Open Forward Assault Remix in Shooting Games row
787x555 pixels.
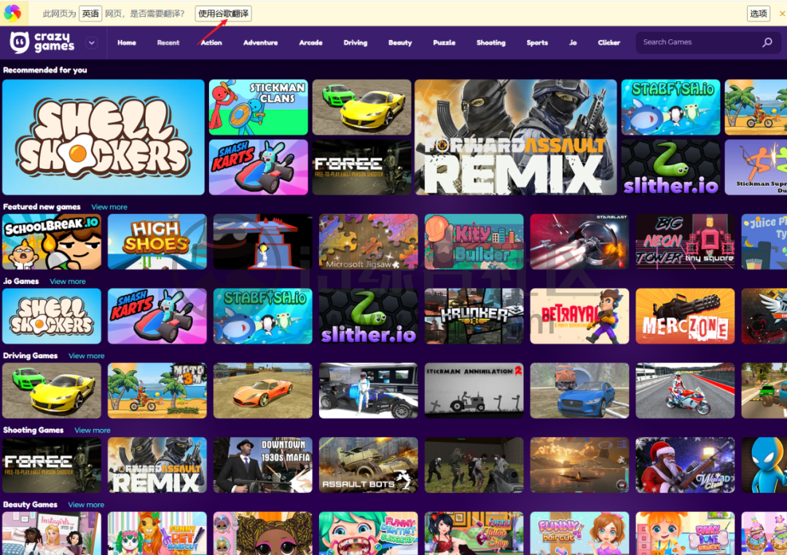coord(157,465)
